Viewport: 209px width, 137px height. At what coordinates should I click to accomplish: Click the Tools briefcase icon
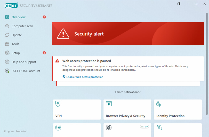point(7,44)
